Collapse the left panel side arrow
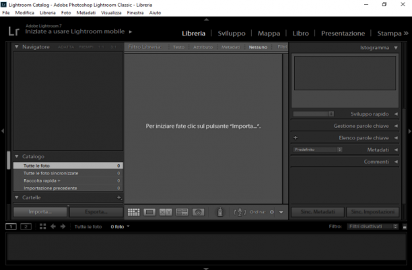The width and height of the screenshot is (412, 270). (x=3, y=131)
